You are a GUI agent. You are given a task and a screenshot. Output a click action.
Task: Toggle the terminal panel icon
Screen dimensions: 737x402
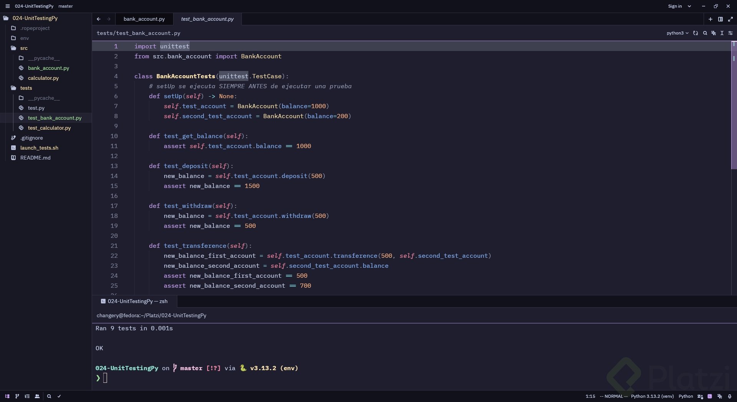coord(710,396)
